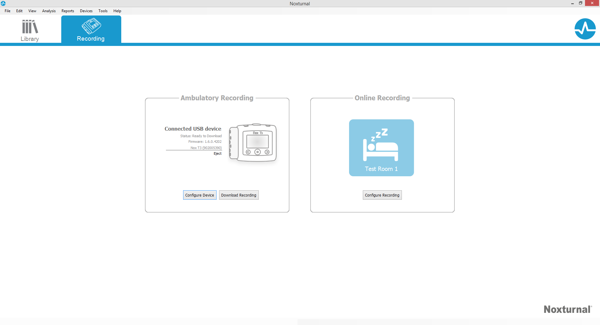The width and height of the screenshot is (600, 325).
Task: Open the Tools menu
Action: point(103,11)
